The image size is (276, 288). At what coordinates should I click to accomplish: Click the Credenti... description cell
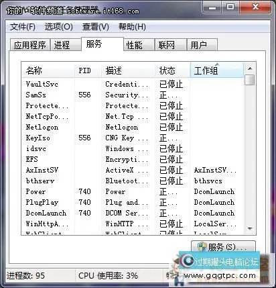pos(127,84)
